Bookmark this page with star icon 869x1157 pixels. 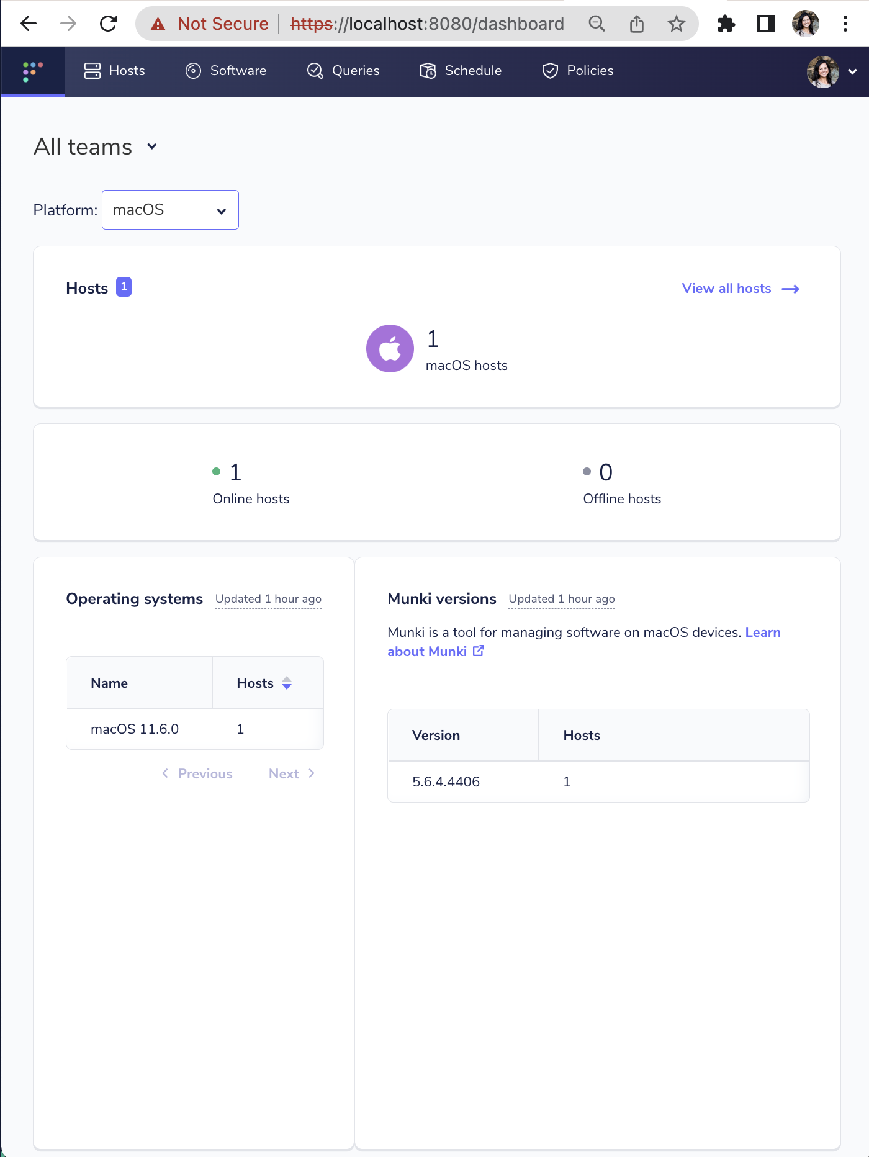pyautogui.click(x=677, y=24)
